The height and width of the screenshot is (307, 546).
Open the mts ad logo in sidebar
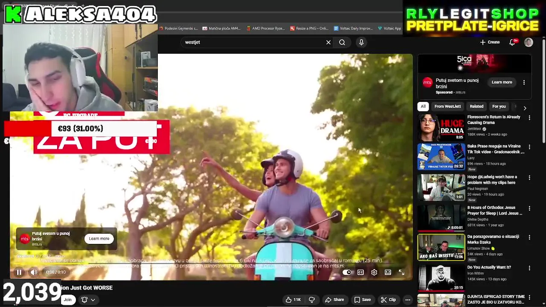pyautogui.click(x=427, y=83)
